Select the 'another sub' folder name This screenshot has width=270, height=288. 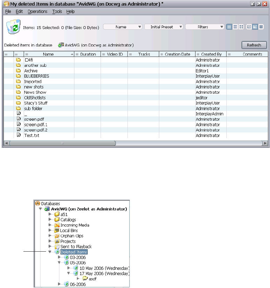tap(35, 65)
